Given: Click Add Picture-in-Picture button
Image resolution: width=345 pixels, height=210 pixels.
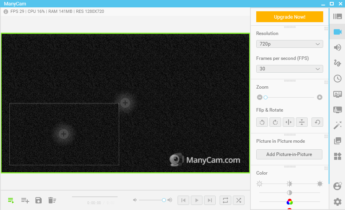Looking at the screenshot, I should point(289,154).
